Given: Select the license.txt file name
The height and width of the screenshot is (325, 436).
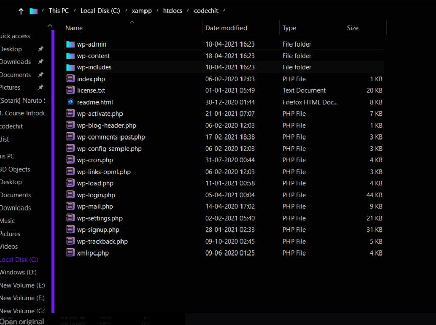Looking at the screenshot, I should (x=91, y=91).
